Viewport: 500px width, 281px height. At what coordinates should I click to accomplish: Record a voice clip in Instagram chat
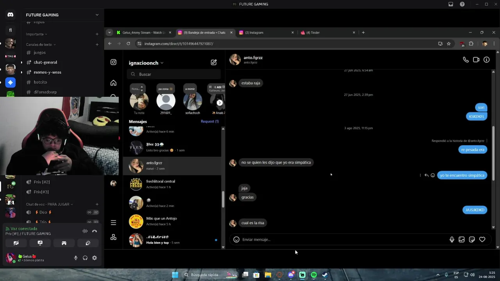point(452,240)
